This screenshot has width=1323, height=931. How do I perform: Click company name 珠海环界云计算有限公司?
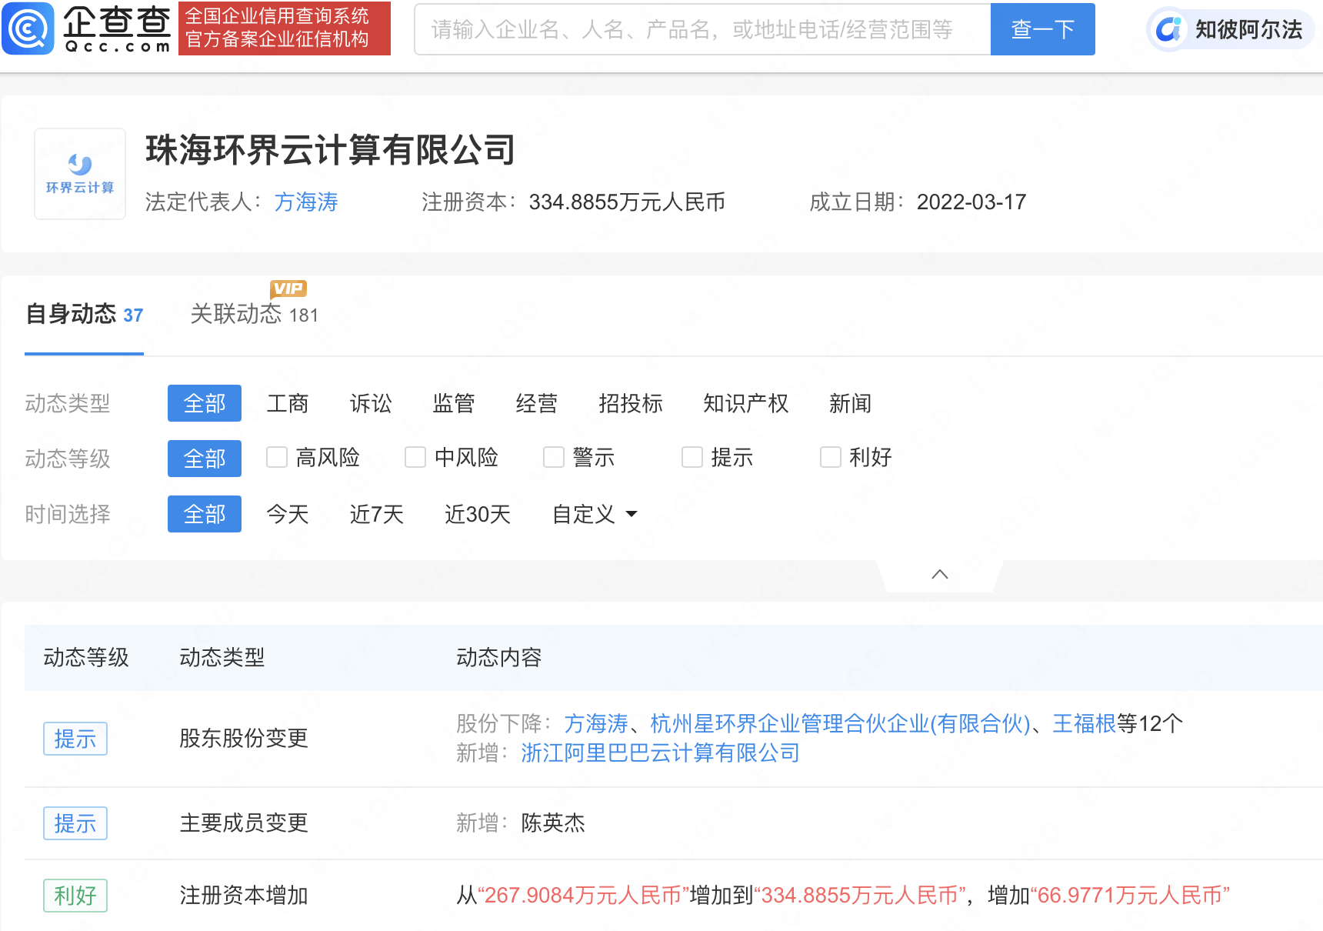[331, 149]
